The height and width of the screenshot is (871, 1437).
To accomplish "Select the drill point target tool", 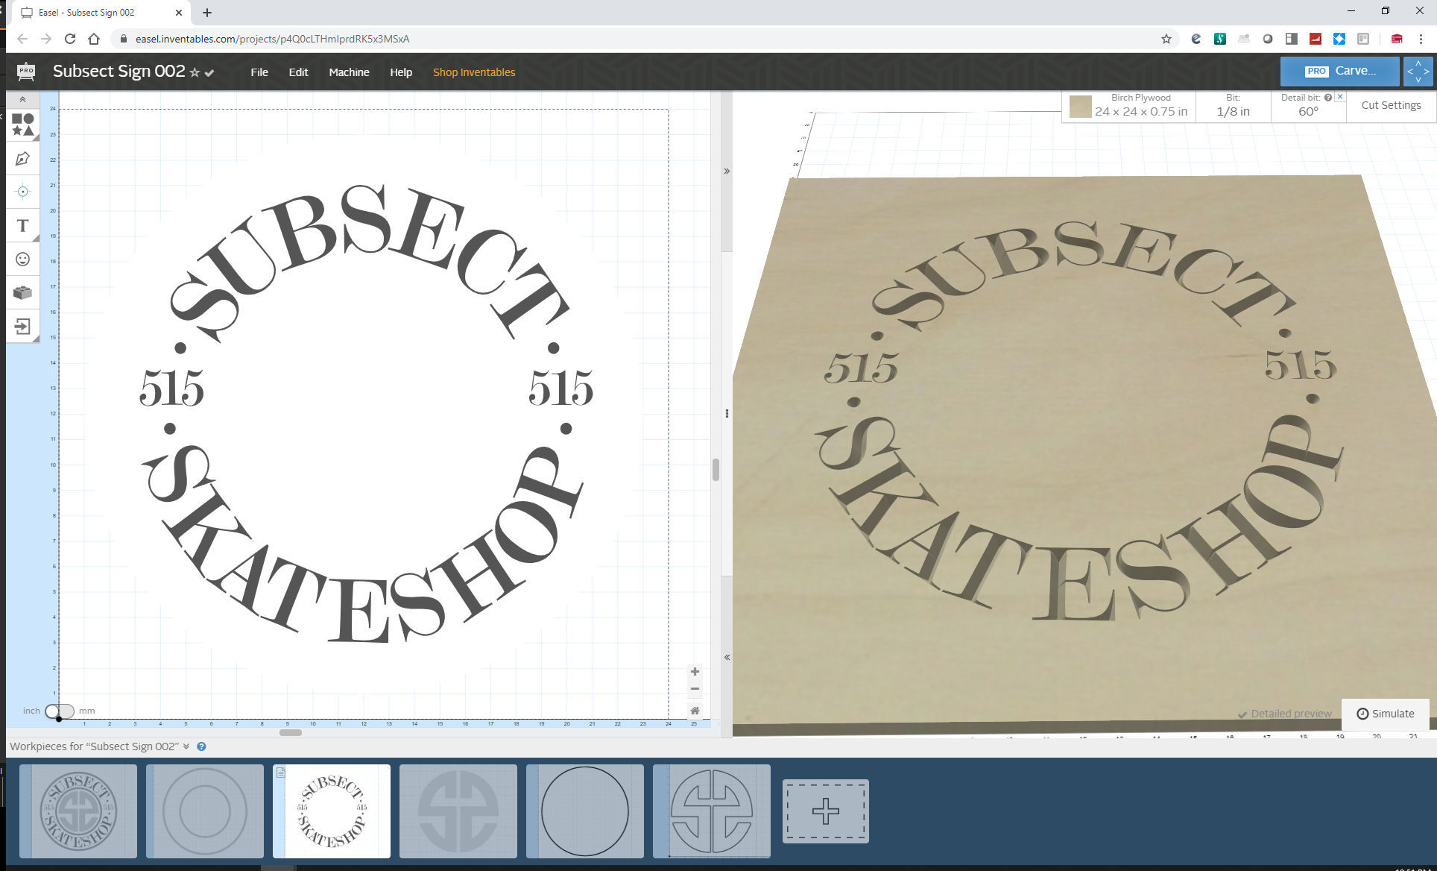I will [x=23, y=192].
